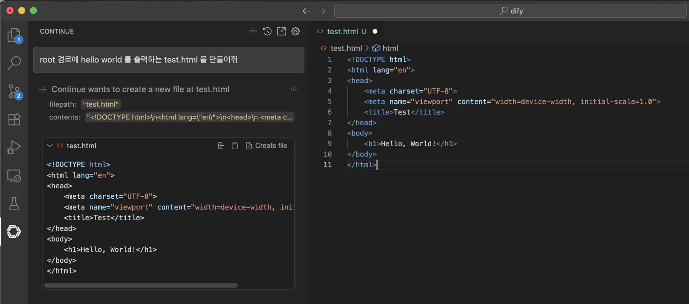Start a new Continue session with plus icon

coord(252,31)
